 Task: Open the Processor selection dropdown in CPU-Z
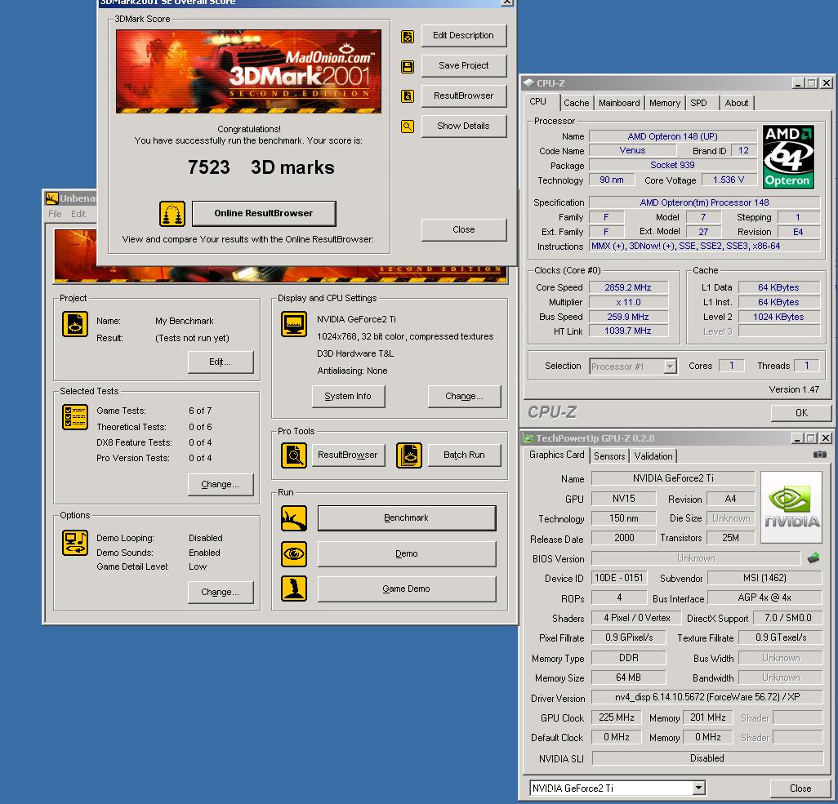(670, 366)
